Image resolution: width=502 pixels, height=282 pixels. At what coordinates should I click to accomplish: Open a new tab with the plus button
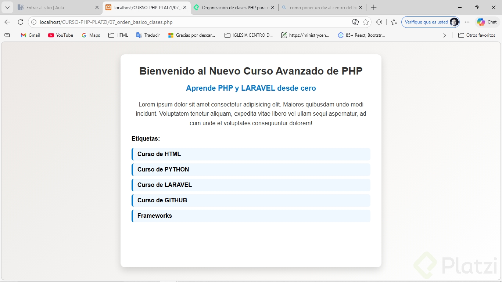tap(374, 7)
